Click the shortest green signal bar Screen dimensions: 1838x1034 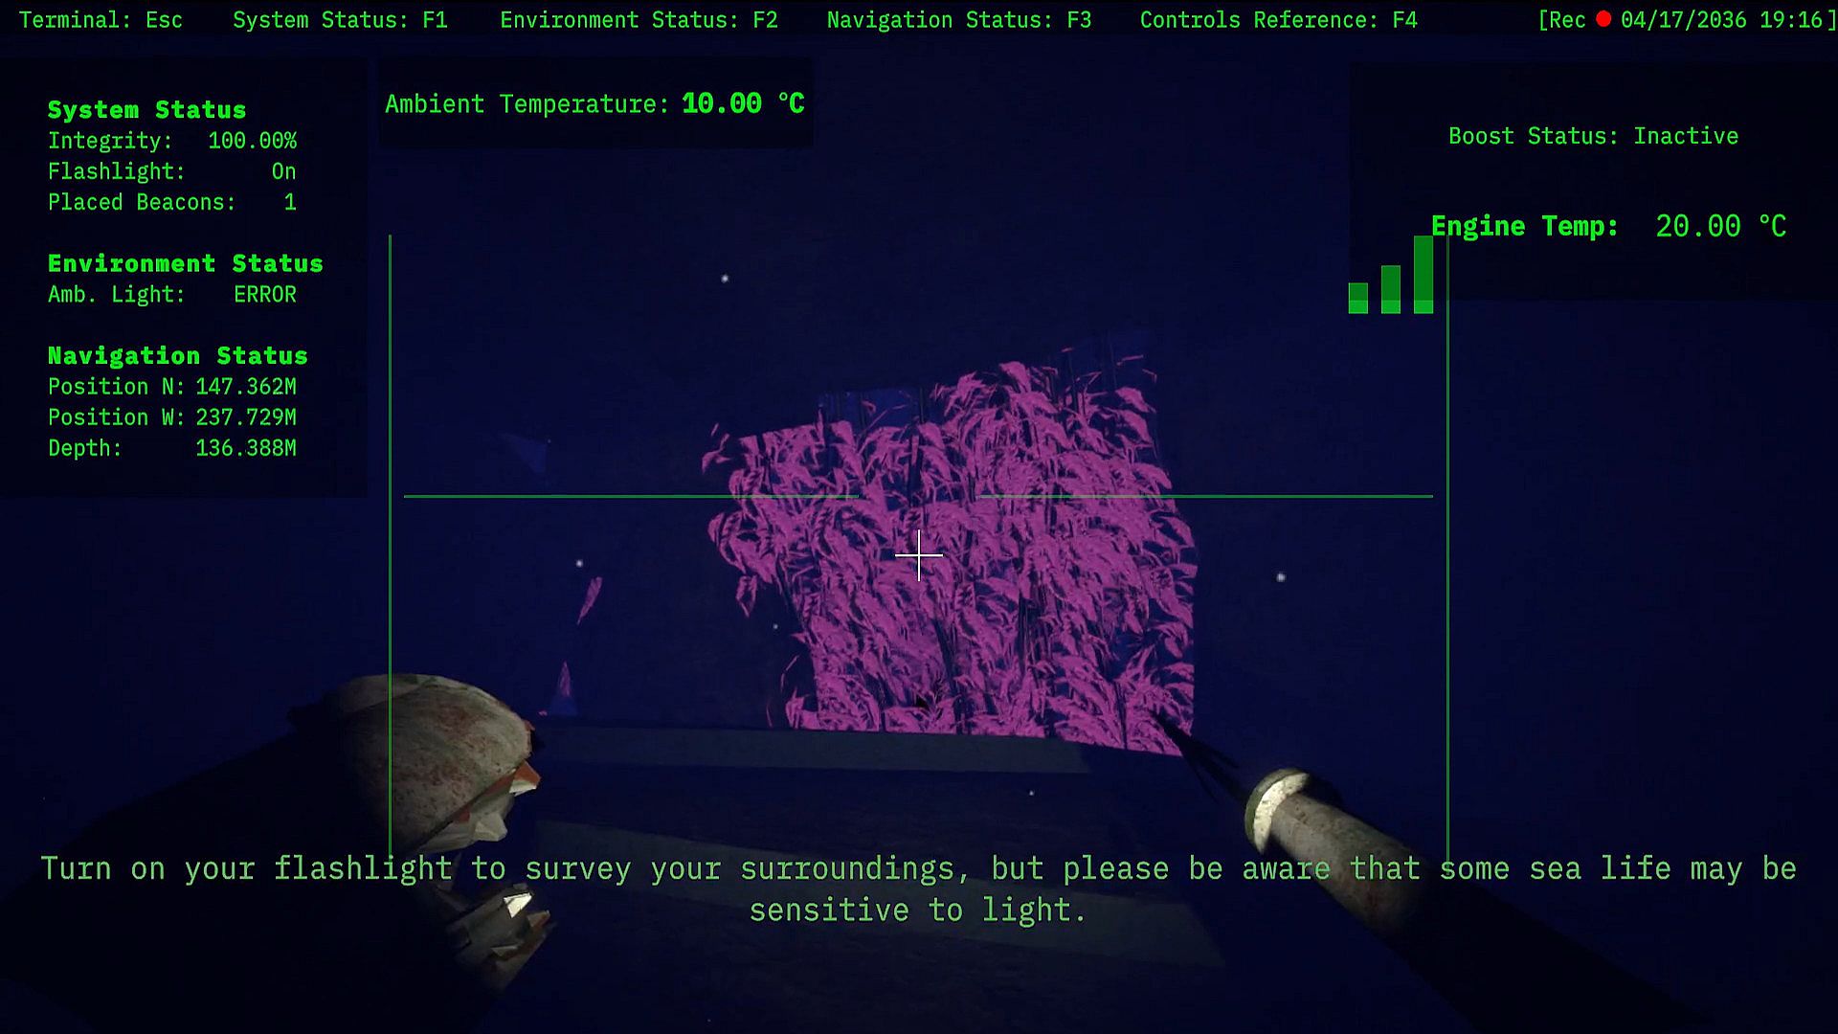coord(1357,298)
